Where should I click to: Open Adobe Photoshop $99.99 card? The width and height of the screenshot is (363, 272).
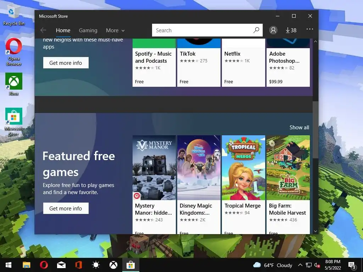[288, 63]
